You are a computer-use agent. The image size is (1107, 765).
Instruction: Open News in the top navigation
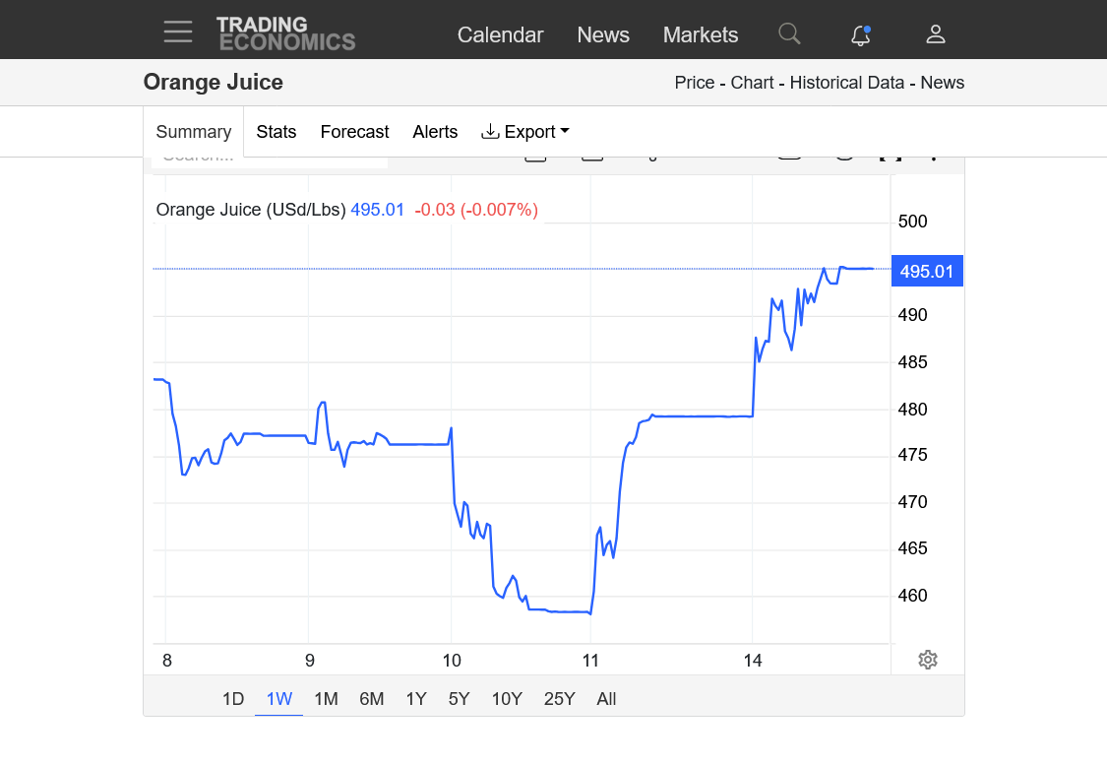(x=603, y=34)
